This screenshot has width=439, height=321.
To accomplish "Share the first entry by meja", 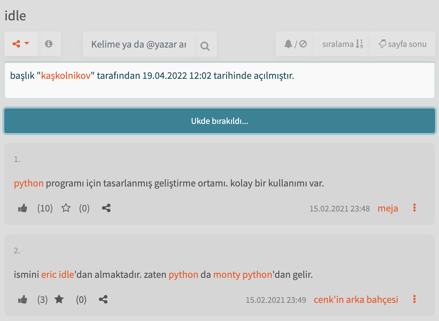I will [106, 208].
